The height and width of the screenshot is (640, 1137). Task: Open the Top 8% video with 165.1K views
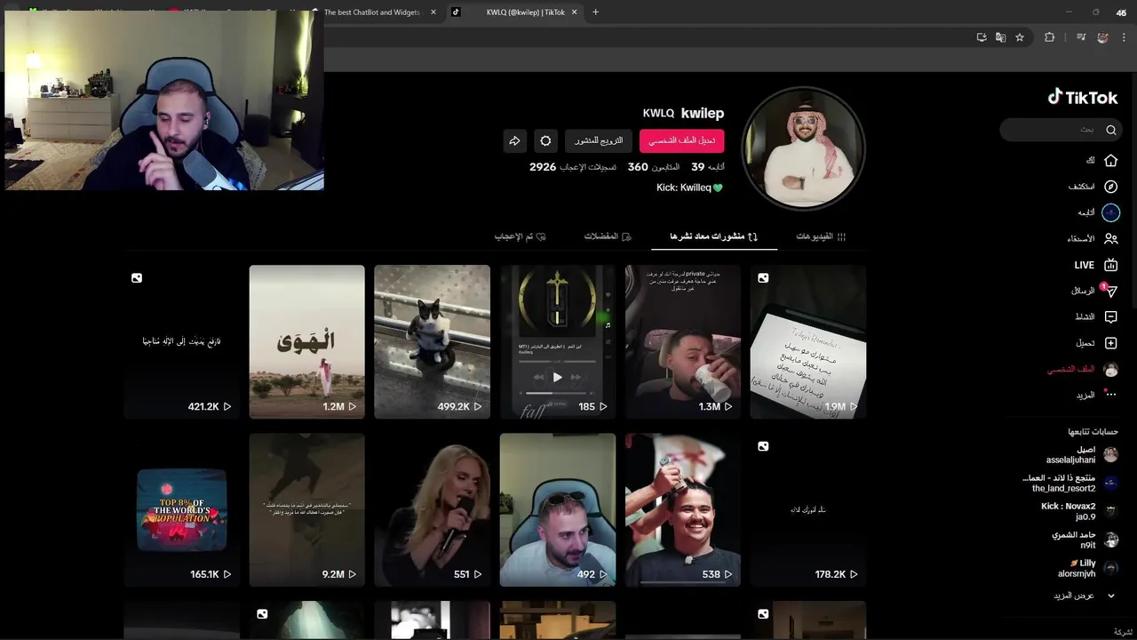[182, 510]
